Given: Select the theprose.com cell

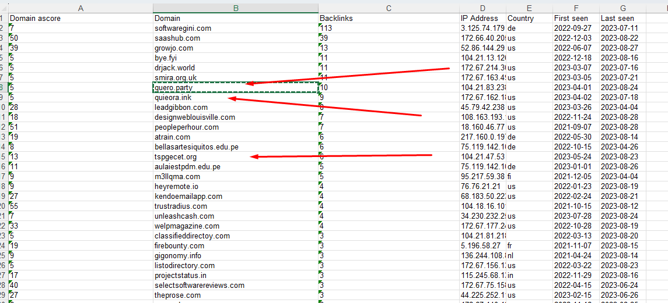Looking at the screenshot, I should point(236,295).
